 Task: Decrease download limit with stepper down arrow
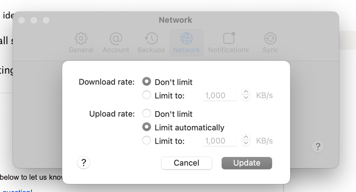246,98
